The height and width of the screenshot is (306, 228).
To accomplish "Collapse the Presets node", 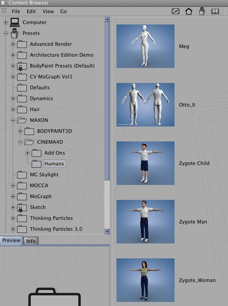I will click(5, 34).
